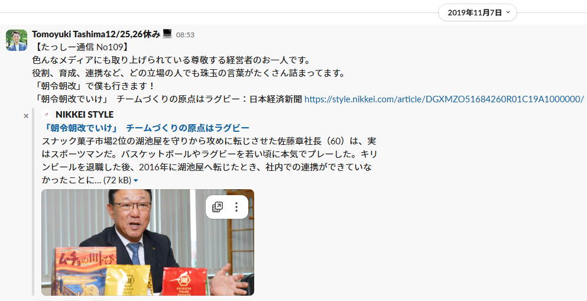Click the chevron beside the 2019年11月7日 date
587x301 pixels.
[508, 12]
